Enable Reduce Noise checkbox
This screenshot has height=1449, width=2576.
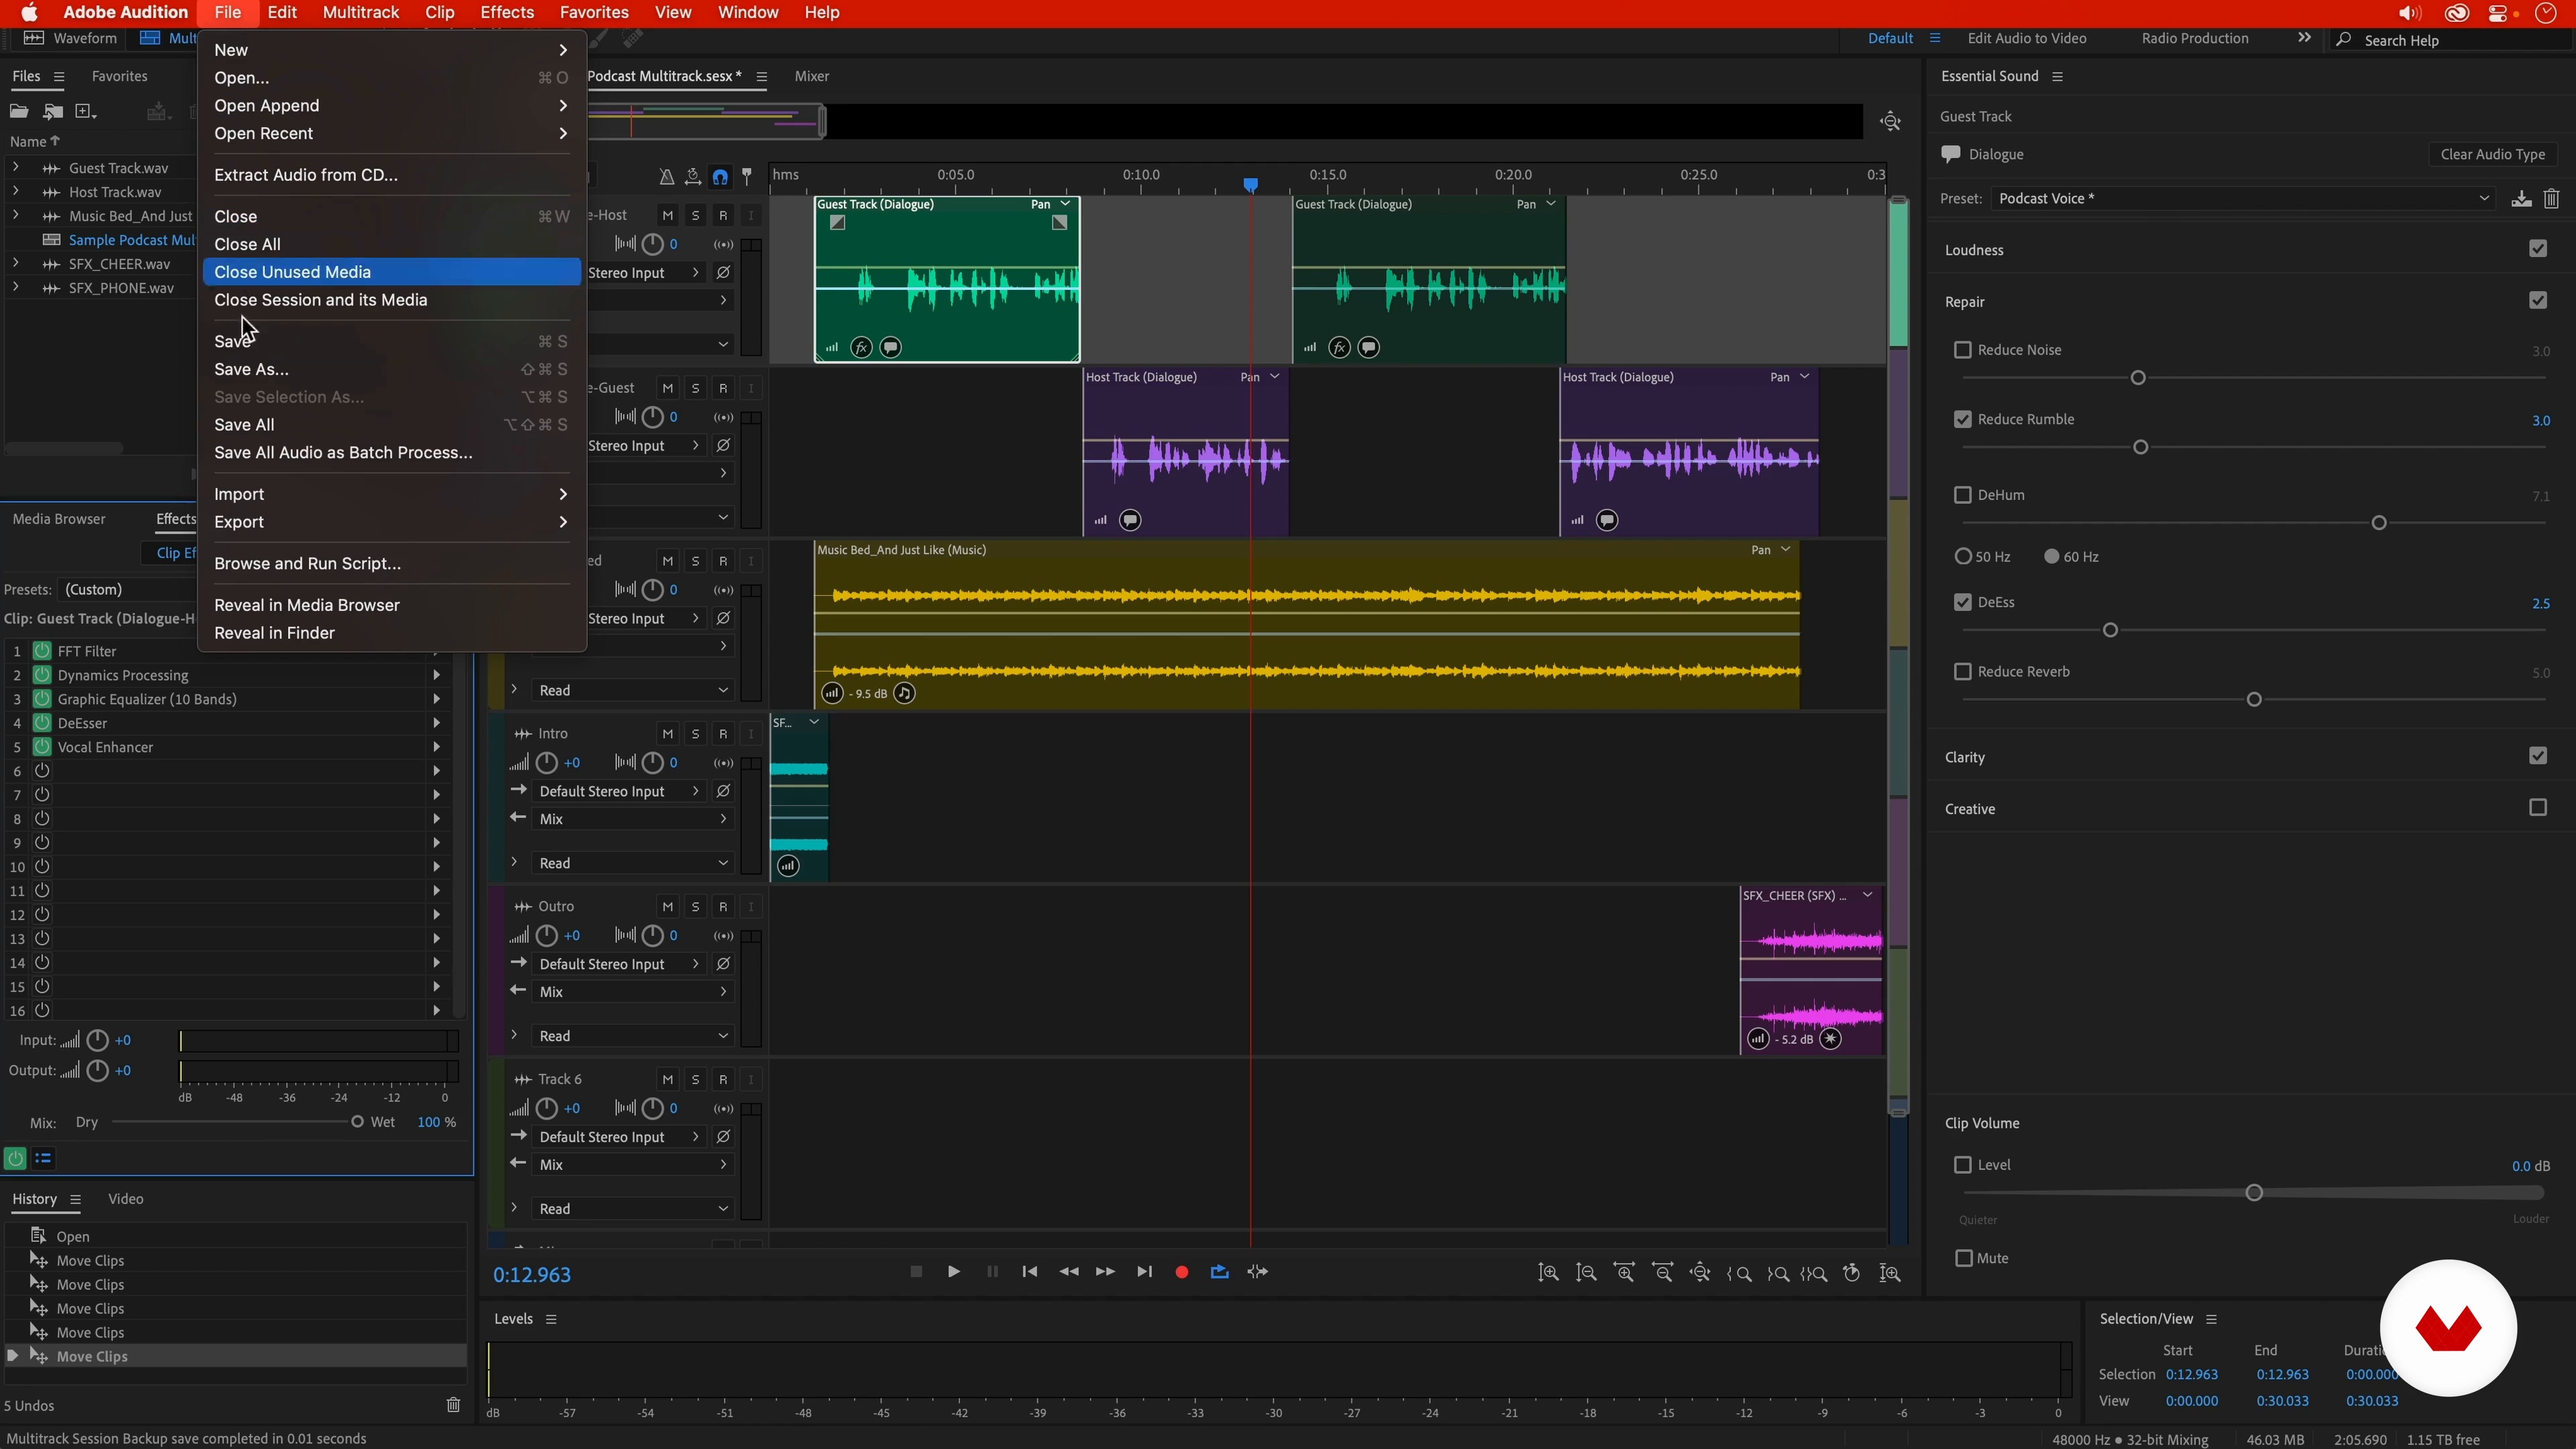point(1962,350)
